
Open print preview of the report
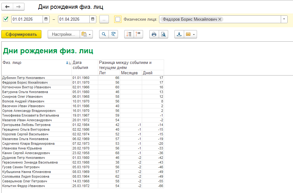[163, 34]
